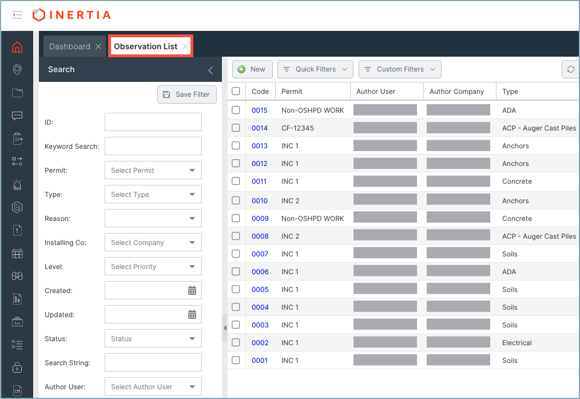Open the padlock icon in sidebar
The width and height of the screenshot is (580, 399).
(x=17, y=368)
